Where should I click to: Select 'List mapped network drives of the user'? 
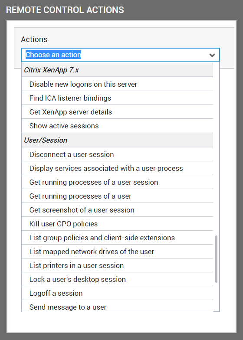(x=117, y=252)
